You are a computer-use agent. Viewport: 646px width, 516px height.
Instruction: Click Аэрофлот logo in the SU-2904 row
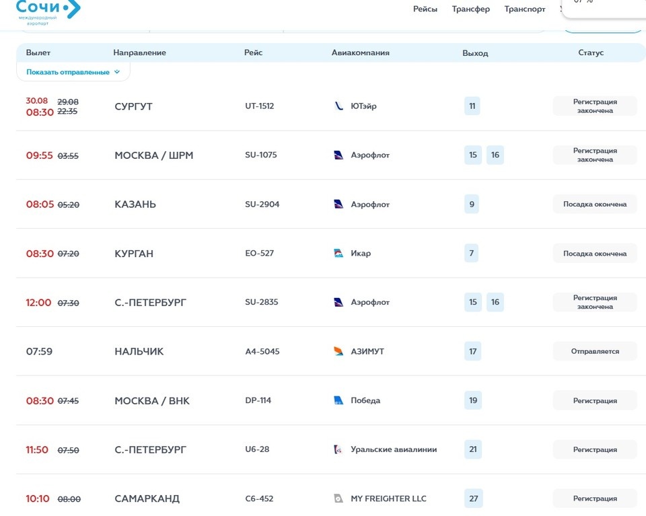[x=338, y=204]
